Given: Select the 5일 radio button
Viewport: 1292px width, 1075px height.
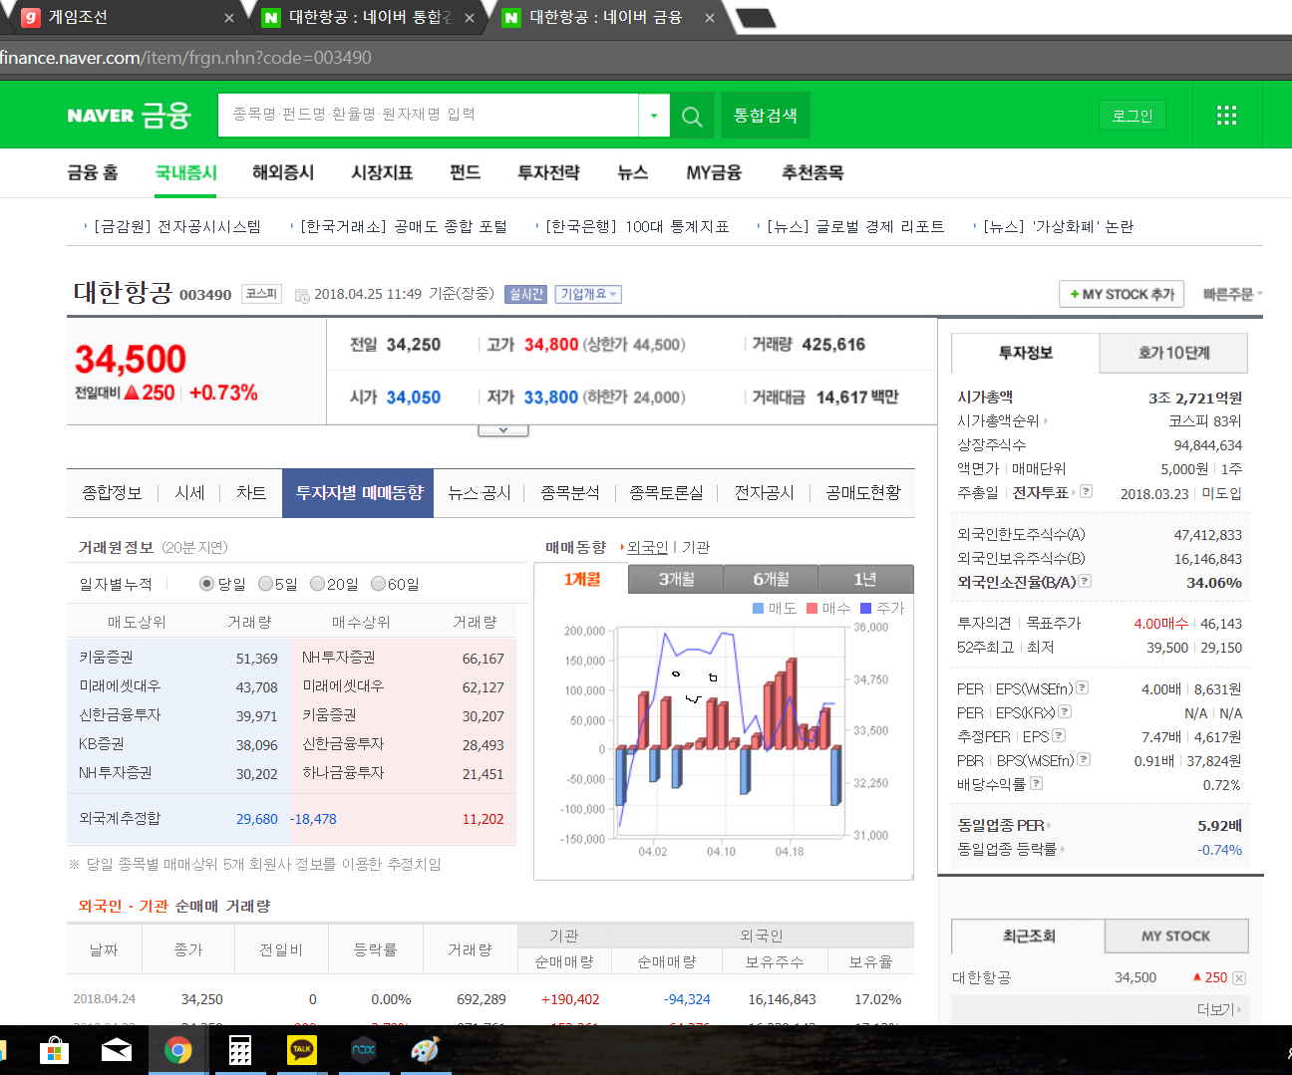Looking at the screenshot, I should [x=265, y=584].
